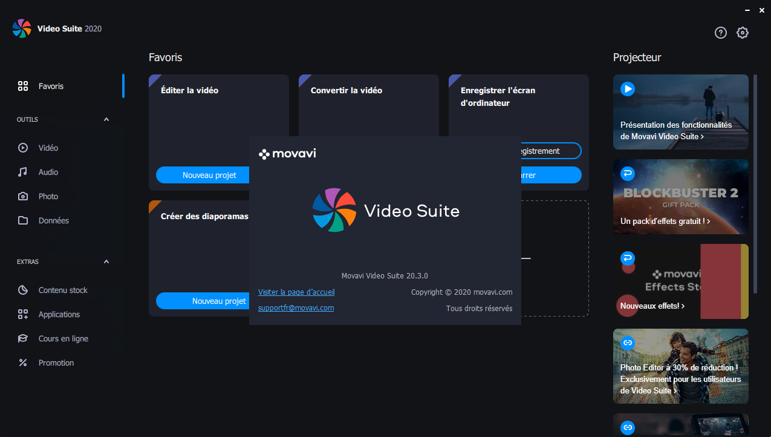Click Copyright © 2020 movavi.com text
Image resolution: width=771 pixels, height=437 pixels.
pos(462,292)
